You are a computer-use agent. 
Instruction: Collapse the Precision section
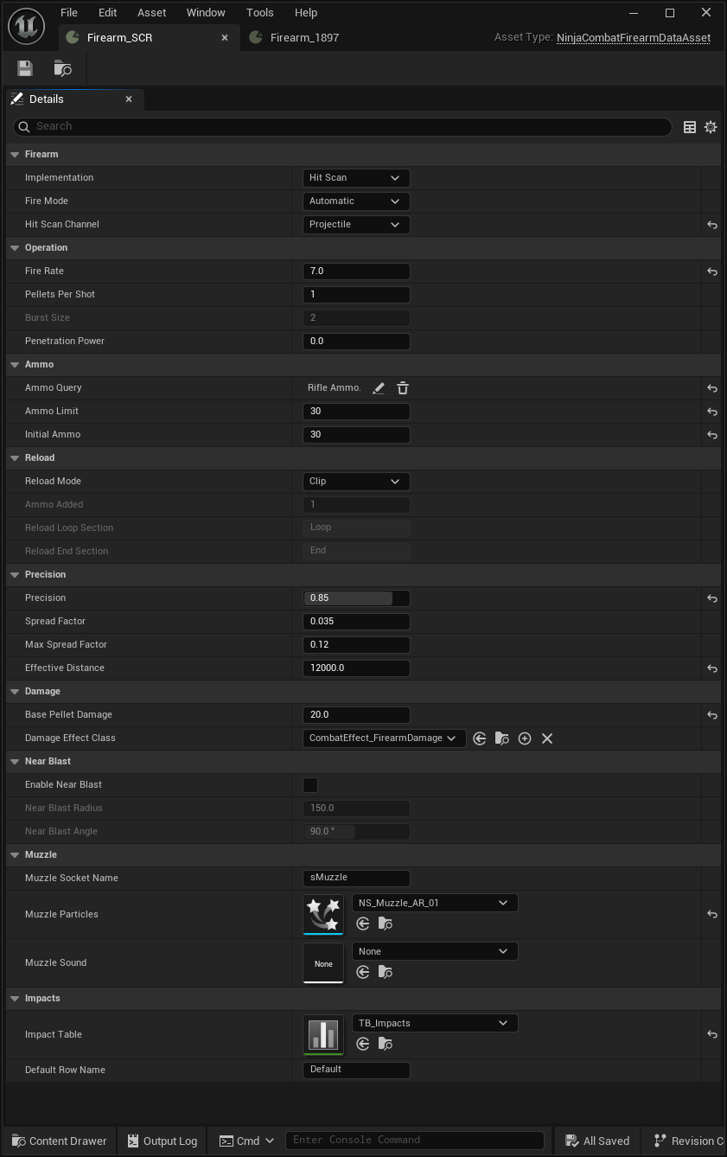click(15, 575)
